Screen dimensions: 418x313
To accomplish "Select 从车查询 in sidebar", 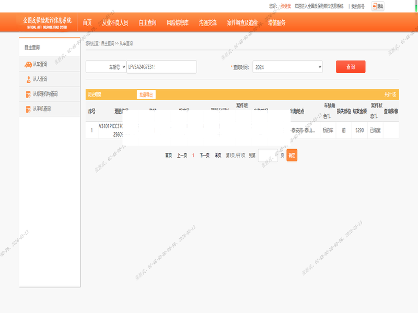I will 50,64.
